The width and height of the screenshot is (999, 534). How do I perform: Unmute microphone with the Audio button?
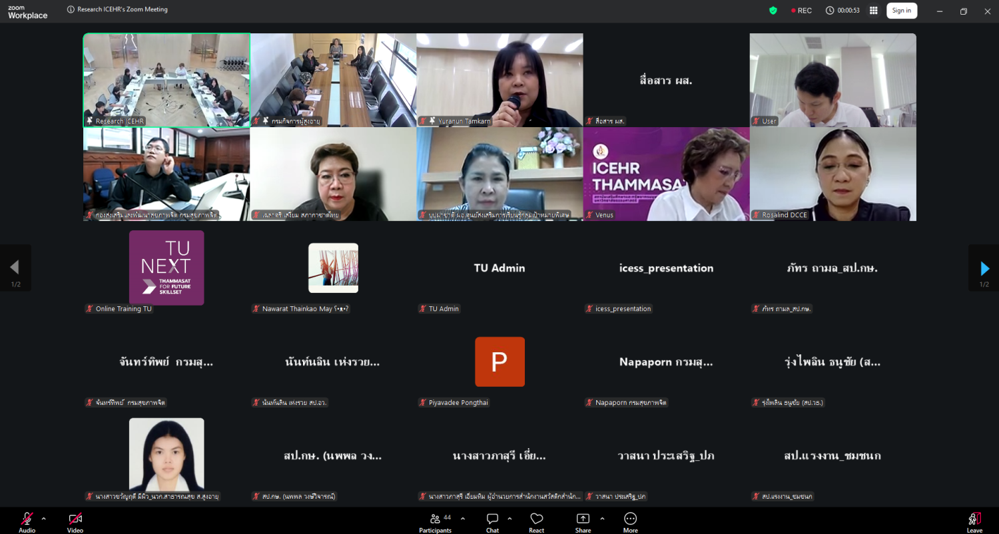(x=27, y=521)
